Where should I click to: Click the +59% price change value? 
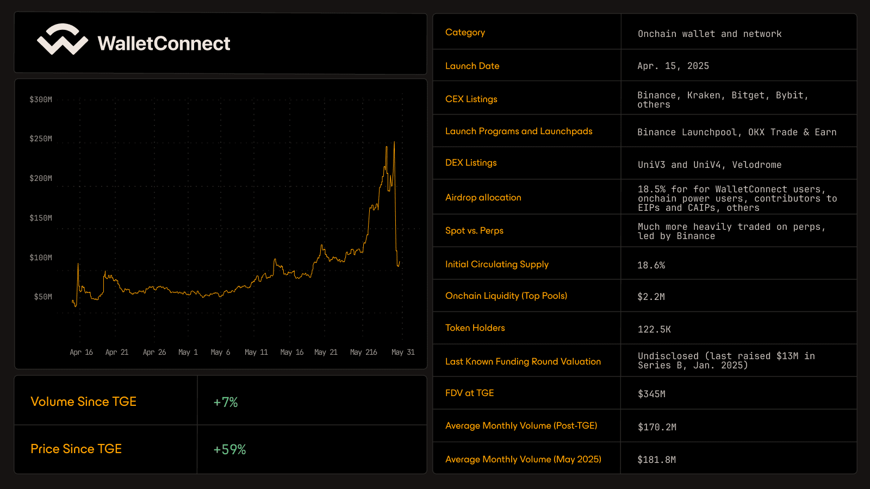pos(229,449)
